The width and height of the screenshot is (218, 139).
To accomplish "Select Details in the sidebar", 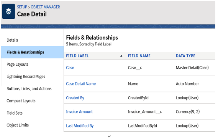I will 12,40.
